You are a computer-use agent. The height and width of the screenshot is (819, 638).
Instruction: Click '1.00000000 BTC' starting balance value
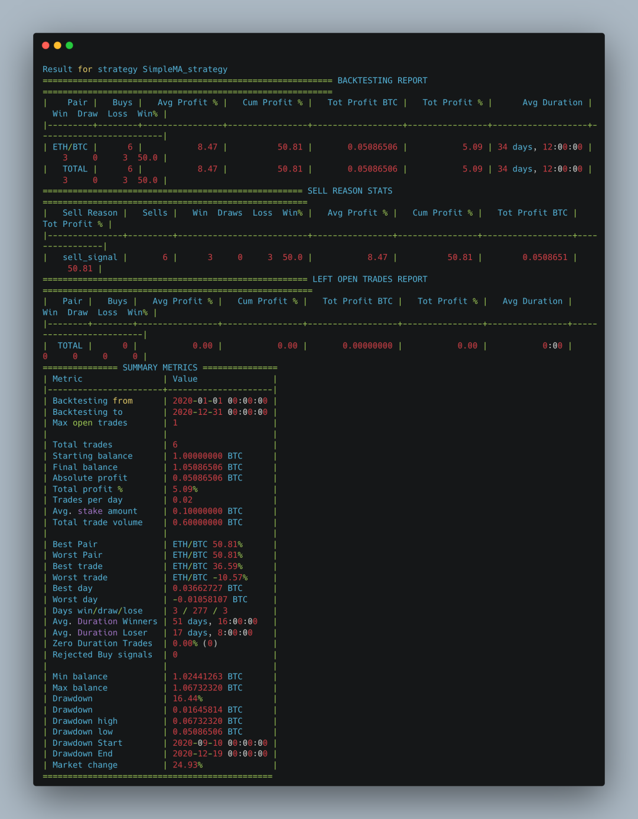coord(207,456)
